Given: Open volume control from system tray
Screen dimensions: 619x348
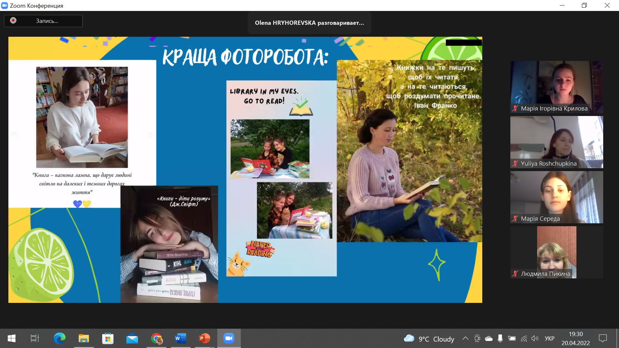Looking at the screenshot, I should [535, 338].
